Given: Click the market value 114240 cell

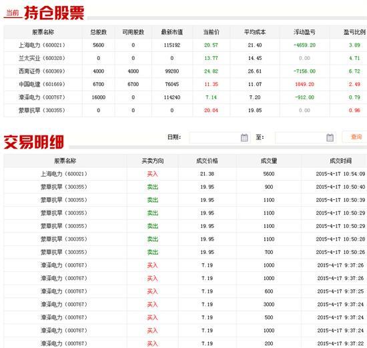Looking at the screenshot, I should pyautogui.click(x=172, y=97).
